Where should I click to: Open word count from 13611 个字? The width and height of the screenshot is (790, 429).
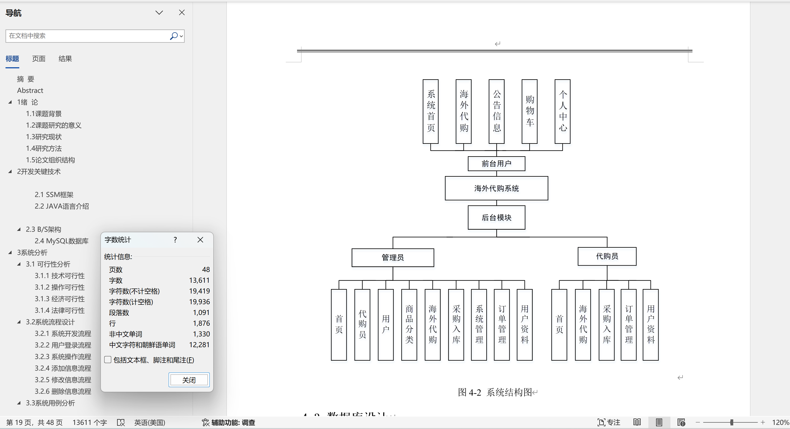click(x=90, y=423)
